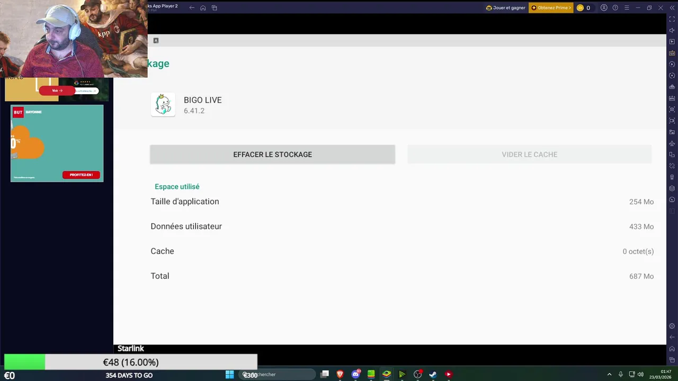Screen dimensions: 678x381
Task: Take a screenshot with camera icon
Action: tap(672, 110)
